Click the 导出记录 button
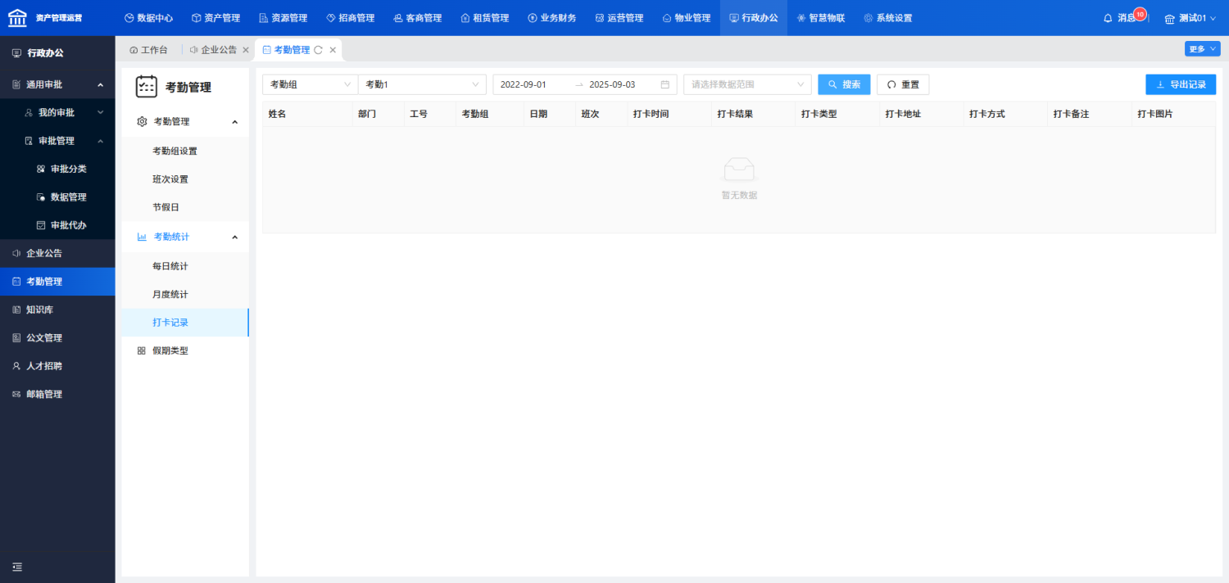The width and height of the screenshot is (1229, 583). pos(1181,84)
